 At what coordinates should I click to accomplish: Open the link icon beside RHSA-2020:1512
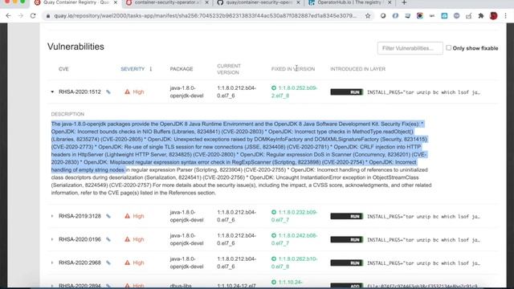(x=108, y=92)
